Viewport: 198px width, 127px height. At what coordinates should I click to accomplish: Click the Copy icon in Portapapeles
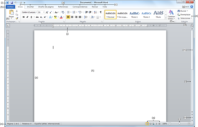point(17,15)
